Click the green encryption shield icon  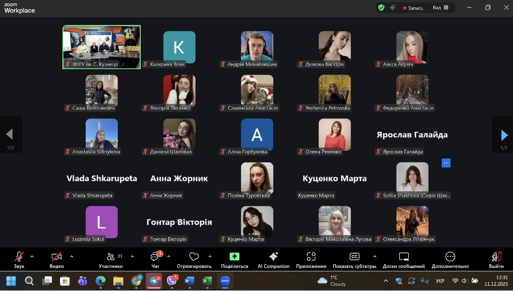pyautogui.click(x=381, y=8)
